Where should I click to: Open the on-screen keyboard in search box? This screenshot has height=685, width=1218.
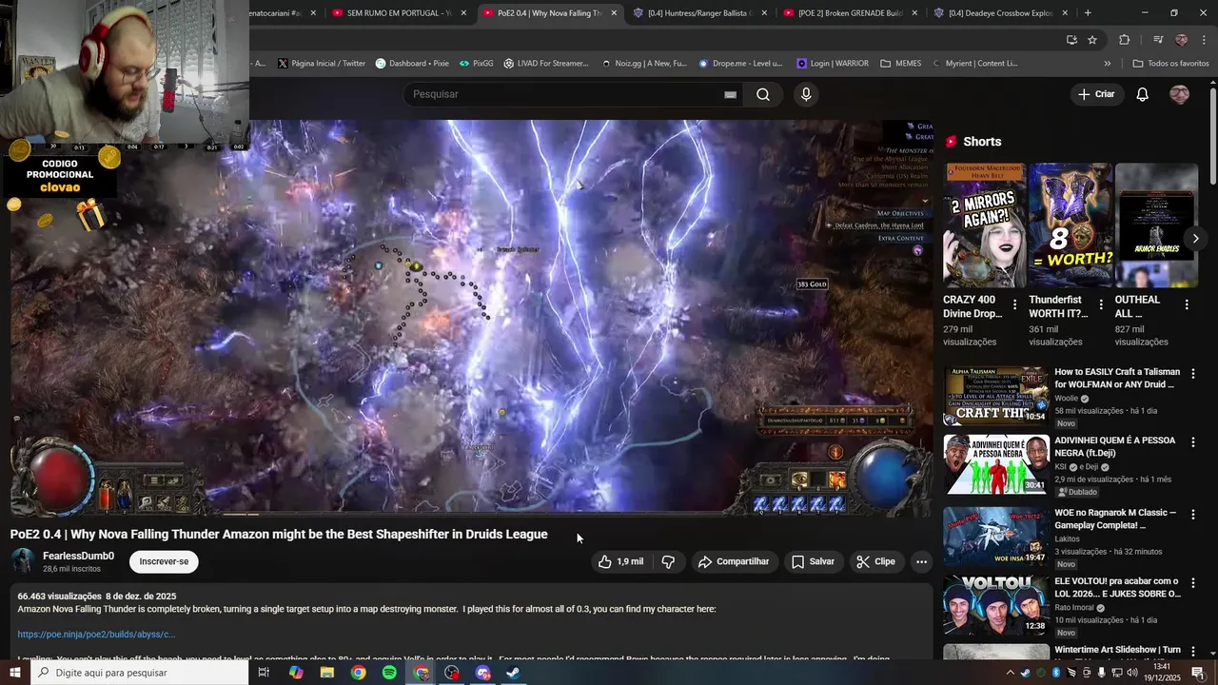click(730, 94)
